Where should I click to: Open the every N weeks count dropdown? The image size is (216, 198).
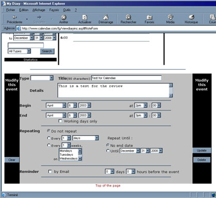coord(66,145)
